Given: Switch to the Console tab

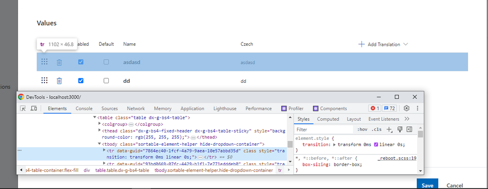Looking at the screenshot, I should (x=84, y=109).
